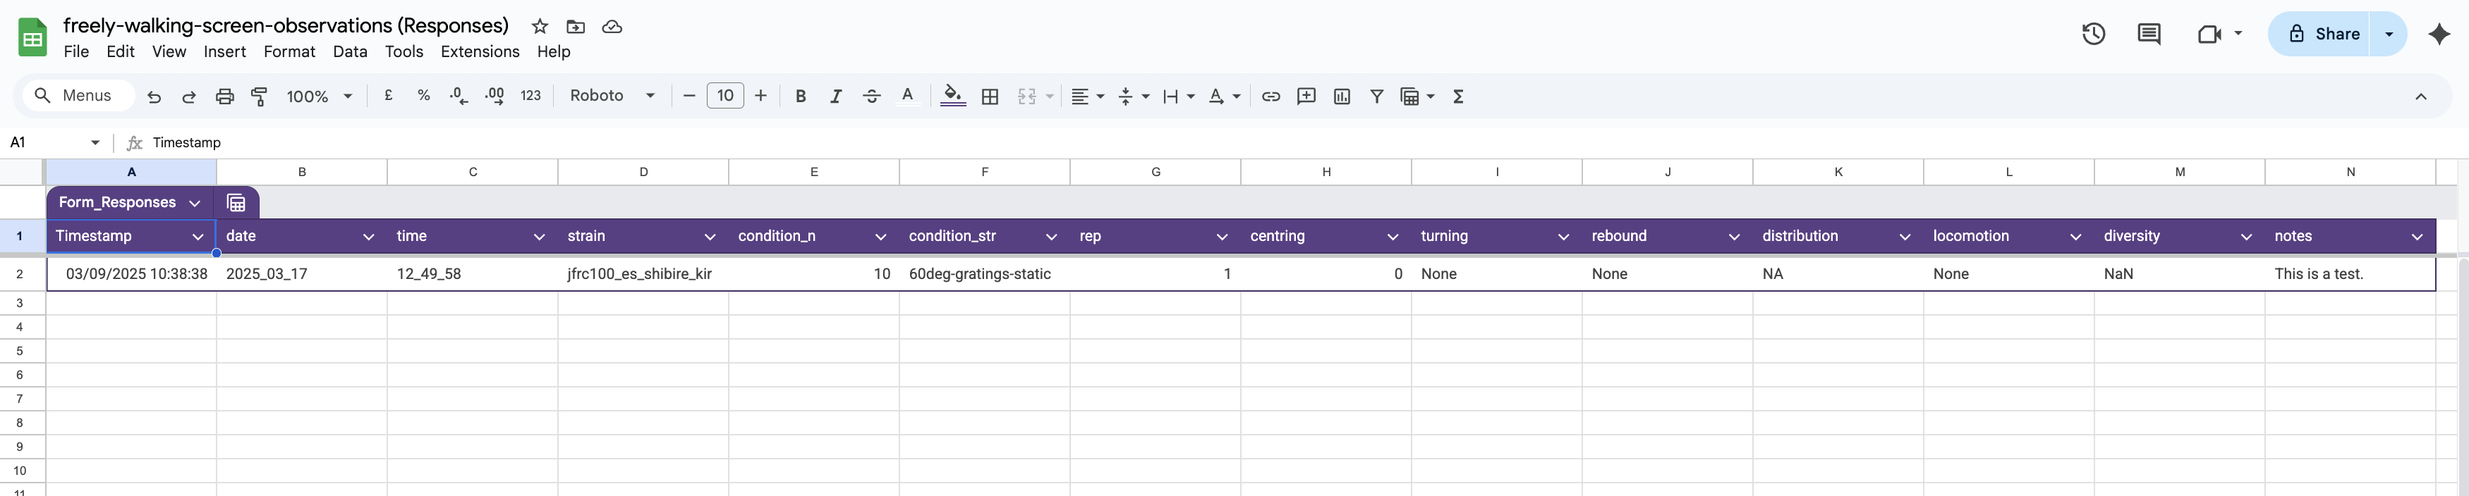This screenshot has height=496, width=2469.
Task: Star the spreadsheet document
Action: click(540, 27)
